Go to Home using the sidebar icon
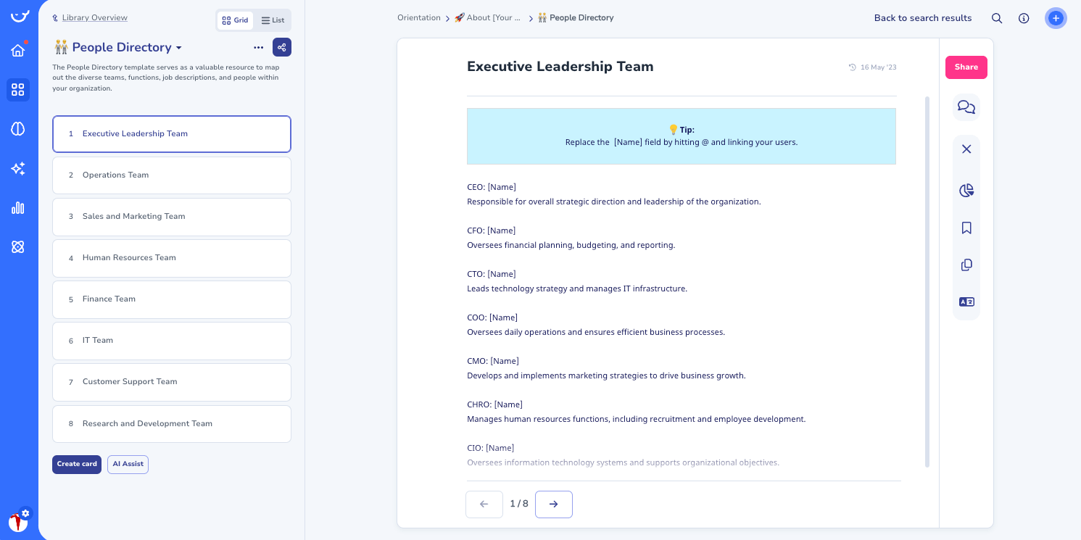Screen dimensions: 1081x540 point(19,51)
